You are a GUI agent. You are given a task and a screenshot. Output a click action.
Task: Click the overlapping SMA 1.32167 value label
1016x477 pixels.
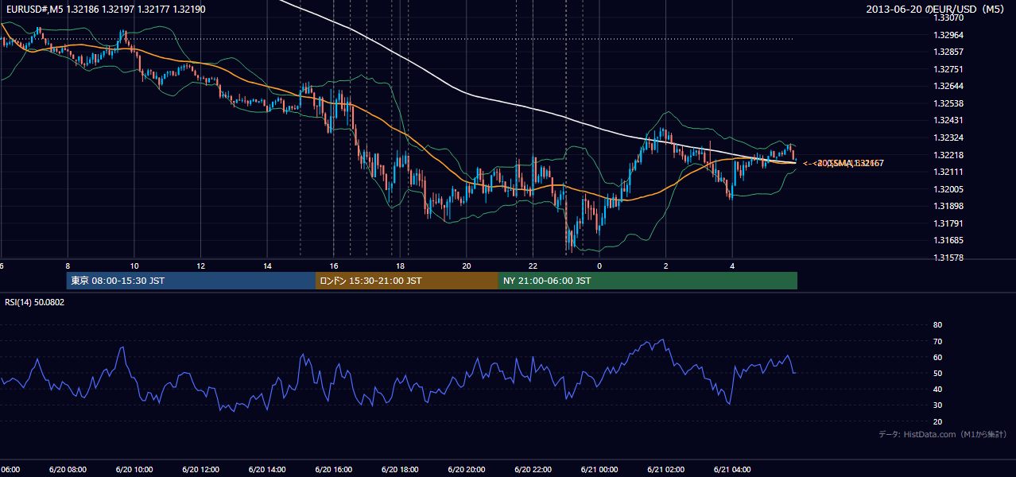coord(850,163)
